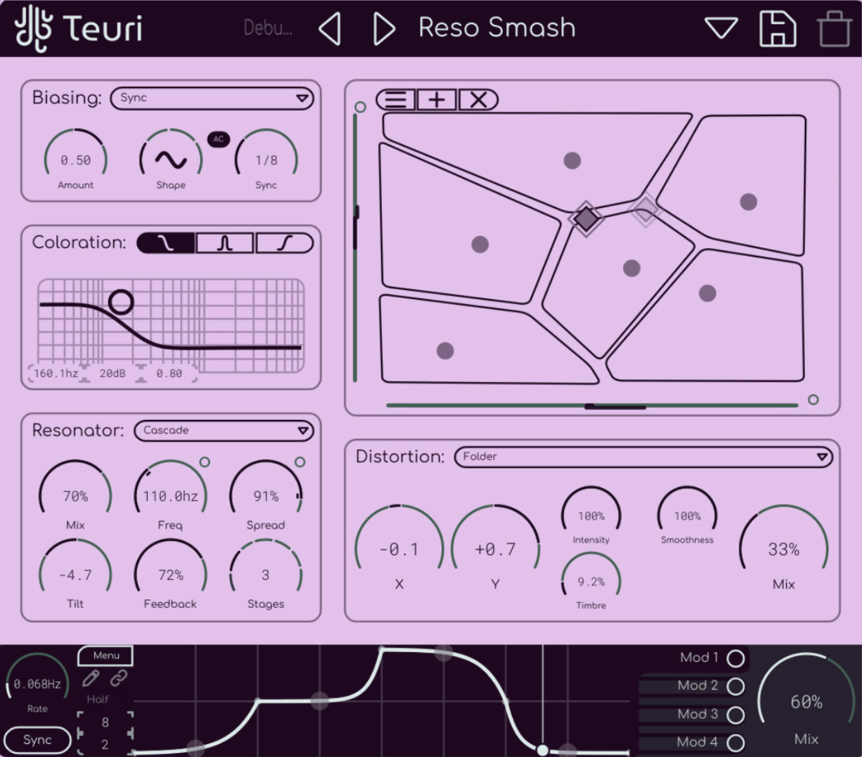Image resolution: width=862 pixels, height=757 pixels.
Task: Click the Distortion Y knob +0.7
Action: 495,548
